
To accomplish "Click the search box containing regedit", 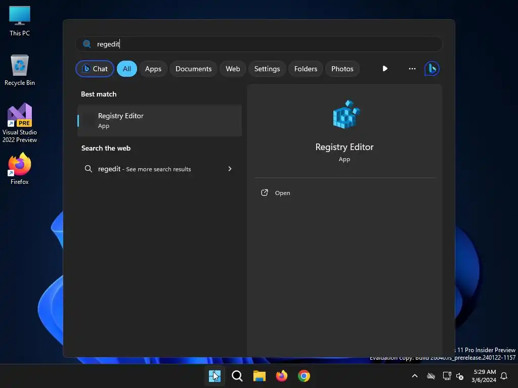I will [x=258, y=44].
